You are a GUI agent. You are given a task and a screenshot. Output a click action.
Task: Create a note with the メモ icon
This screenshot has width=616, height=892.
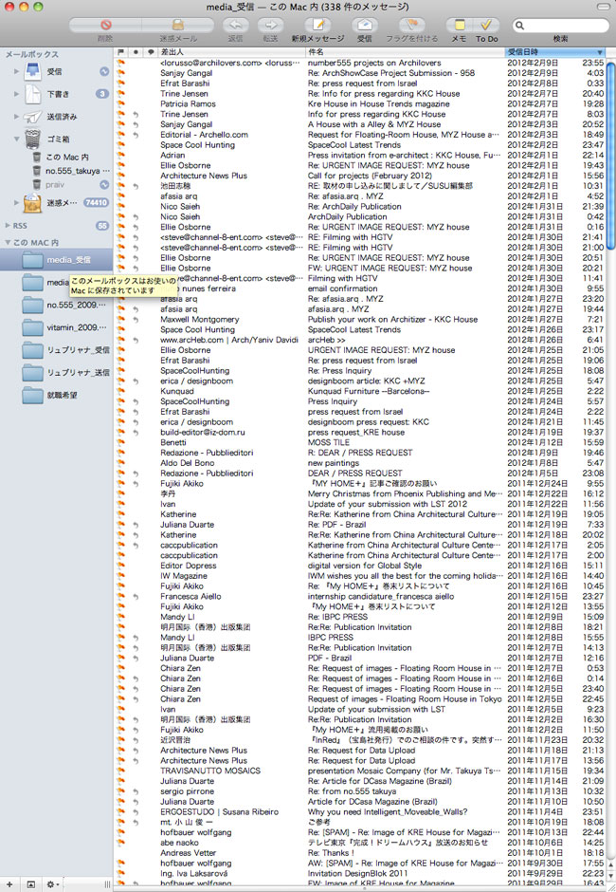point(460,25)
